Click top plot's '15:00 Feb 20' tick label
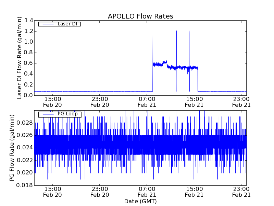This screenshot has width=274, height=206. pyautogui.click(x=52, y=102)
